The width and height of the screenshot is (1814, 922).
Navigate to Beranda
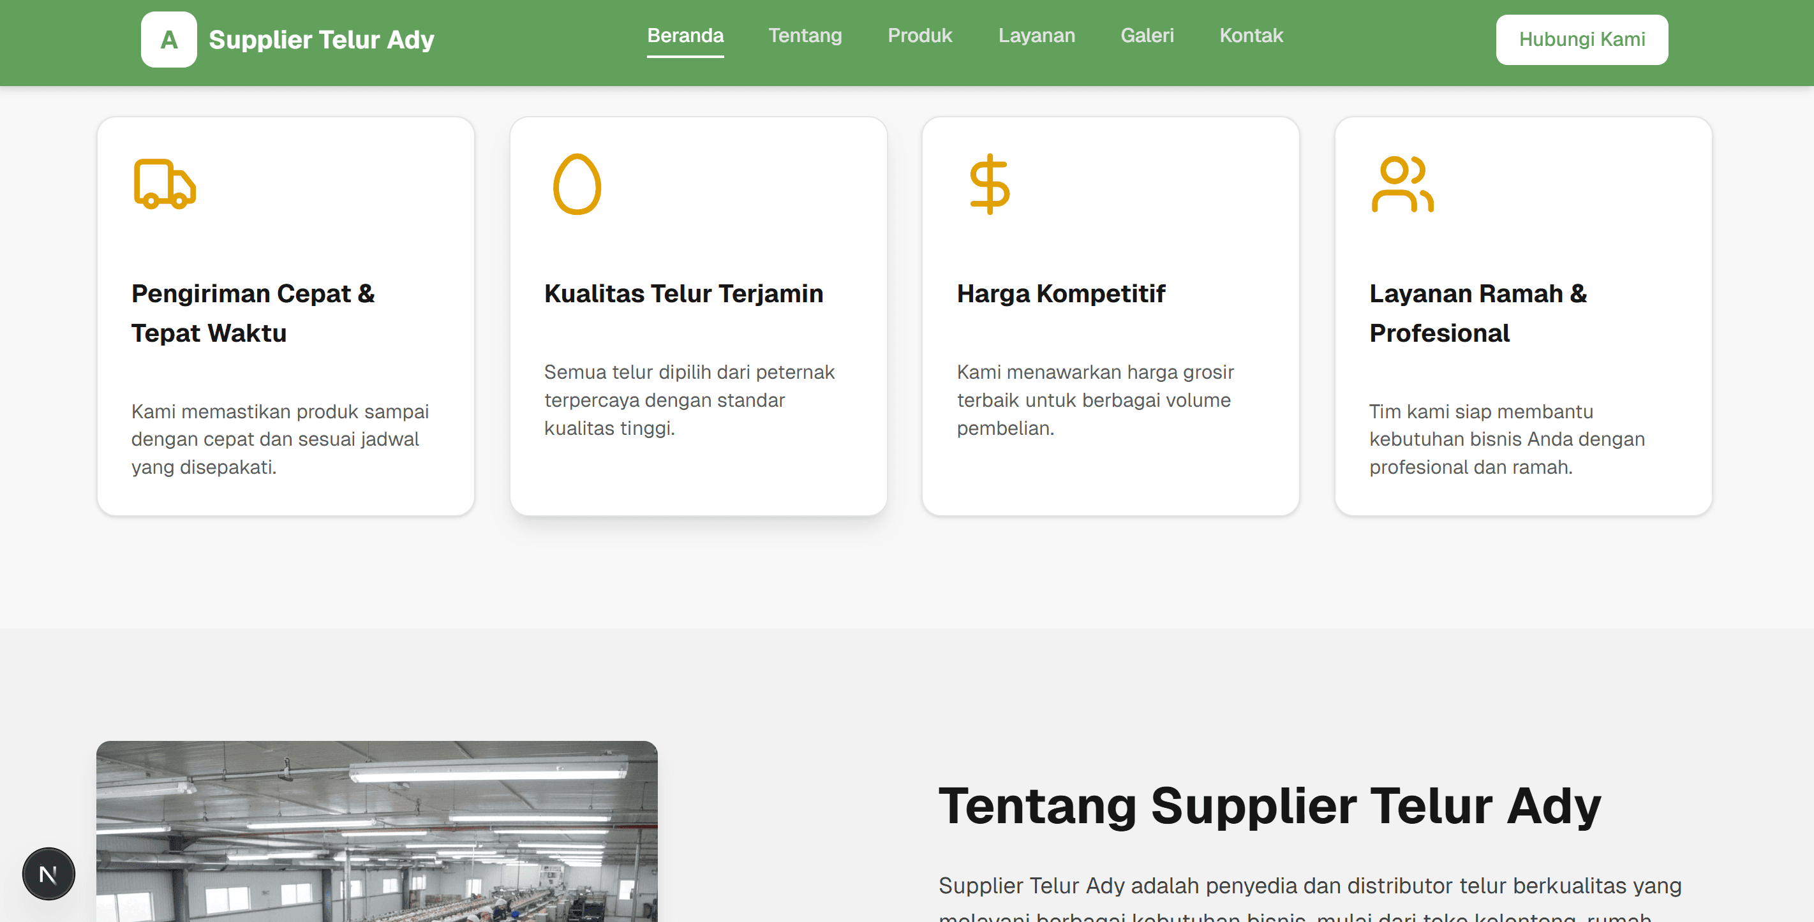point(685,35)
